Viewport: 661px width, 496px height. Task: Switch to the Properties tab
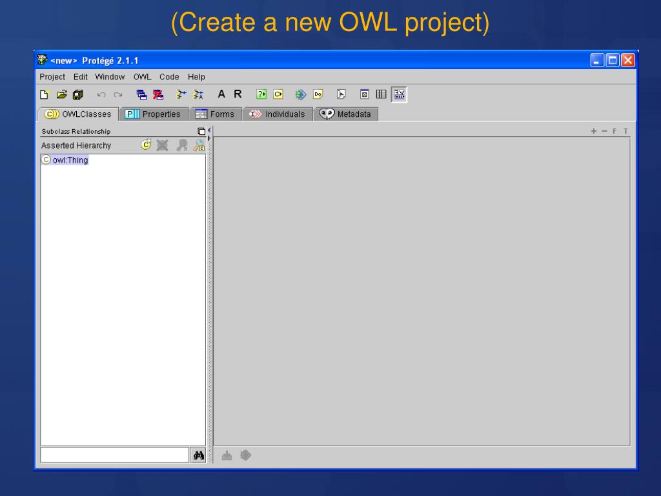pyautogui.click(x=154, y=114)
